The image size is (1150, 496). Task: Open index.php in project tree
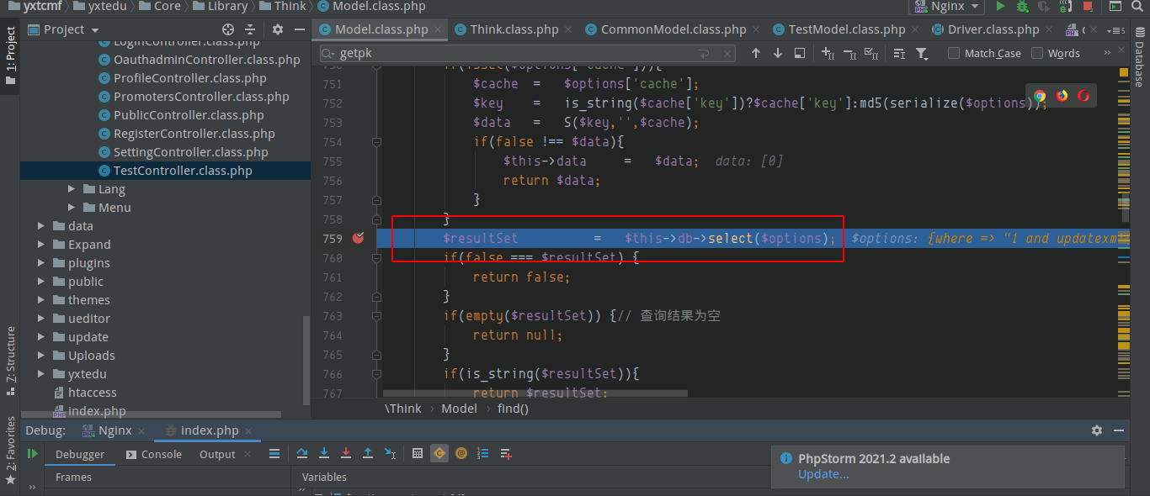(97, 411)
